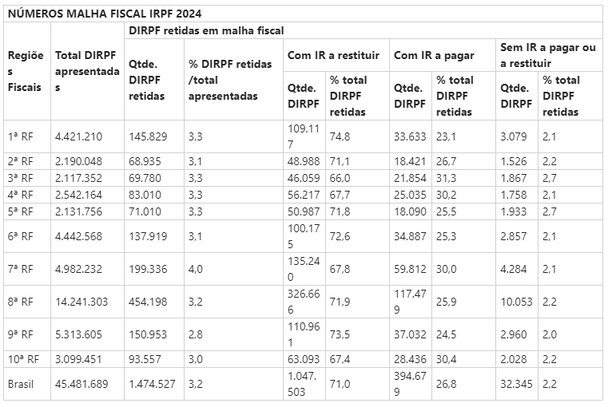Click Sem IR a pagar ou a restituir header

pos(547,55)
